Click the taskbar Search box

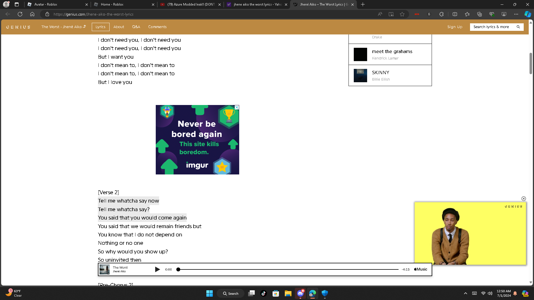click(231, 293)
